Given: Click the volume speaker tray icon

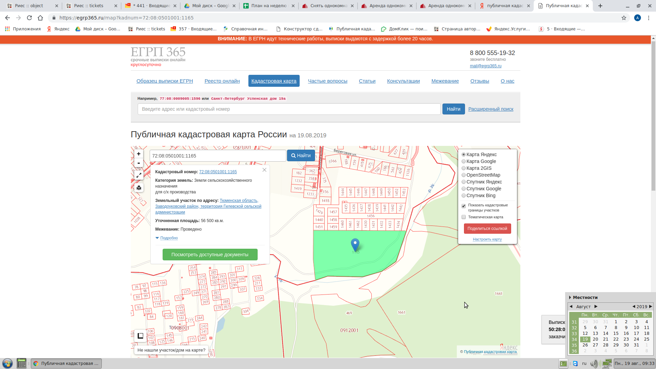Looking at the screenshot, I should click(595, 364).
